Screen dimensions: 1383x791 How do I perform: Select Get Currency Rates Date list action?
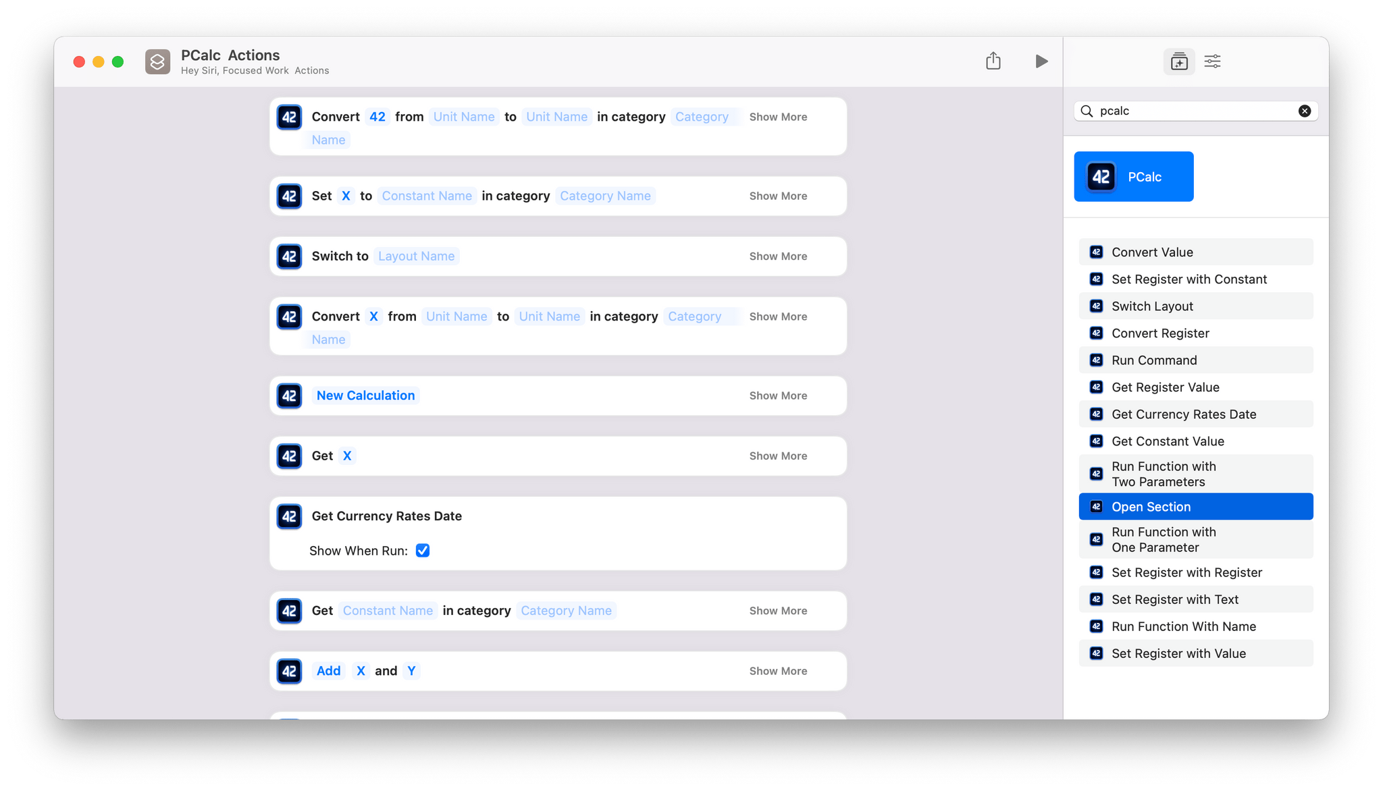(1196, 414)
